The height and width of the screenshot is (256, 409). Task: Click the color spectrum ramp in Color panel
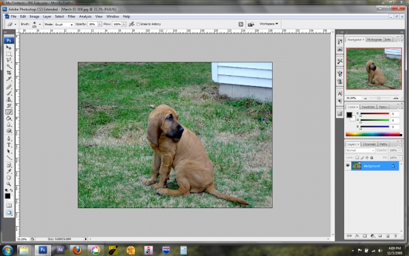tap(374, 134)
